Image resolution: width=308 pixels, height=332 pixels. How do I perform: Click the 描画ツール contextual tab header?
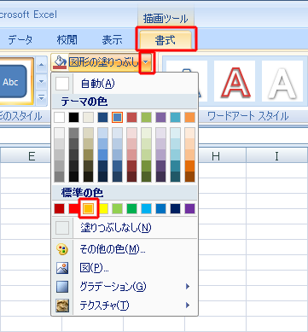166,19
